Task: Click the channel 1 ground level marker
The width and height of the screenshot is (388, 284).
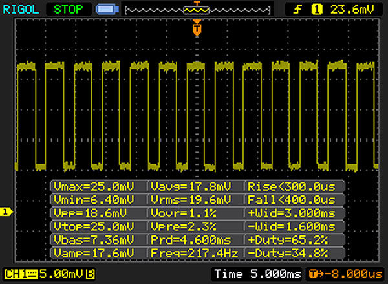Action: pos(6,212)
